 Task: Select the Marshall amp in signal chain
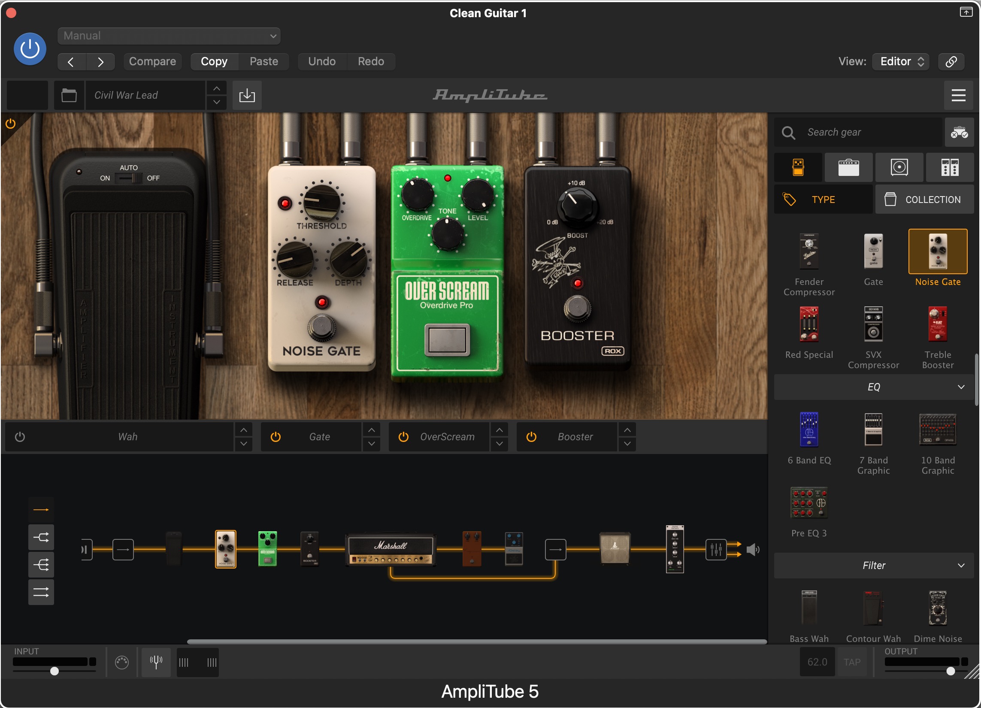pos(390,550)
